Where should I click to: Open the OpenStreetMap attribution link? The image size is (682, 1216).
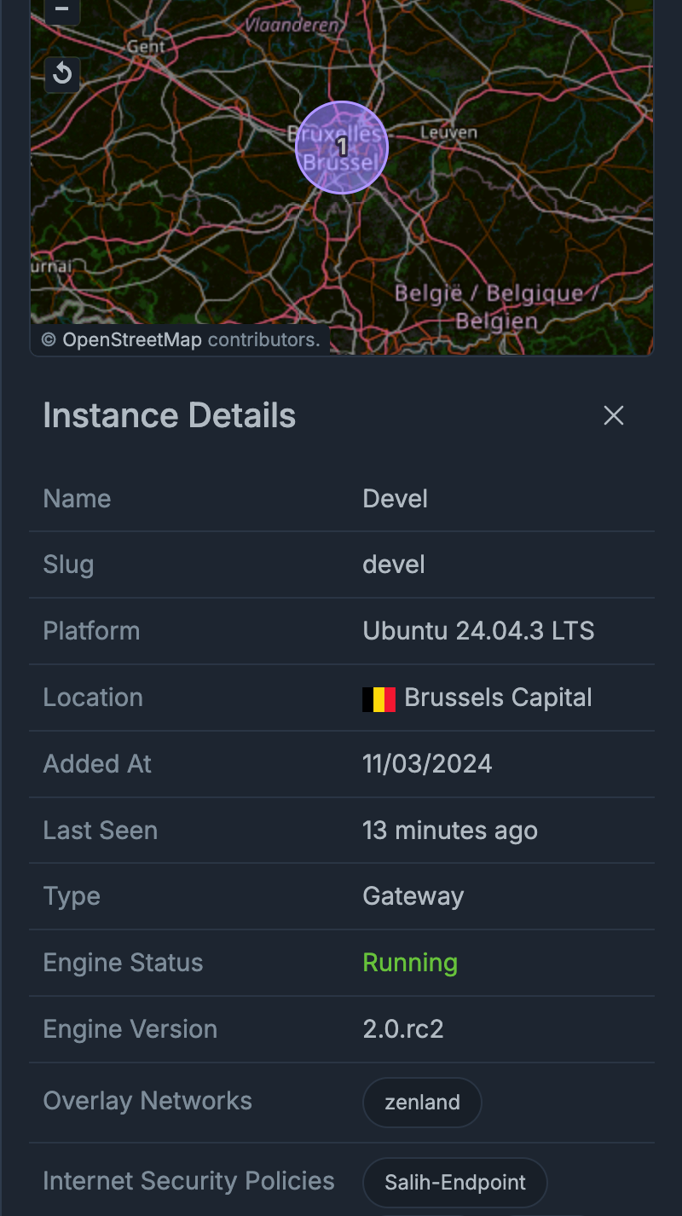click(x=131, y=339)
